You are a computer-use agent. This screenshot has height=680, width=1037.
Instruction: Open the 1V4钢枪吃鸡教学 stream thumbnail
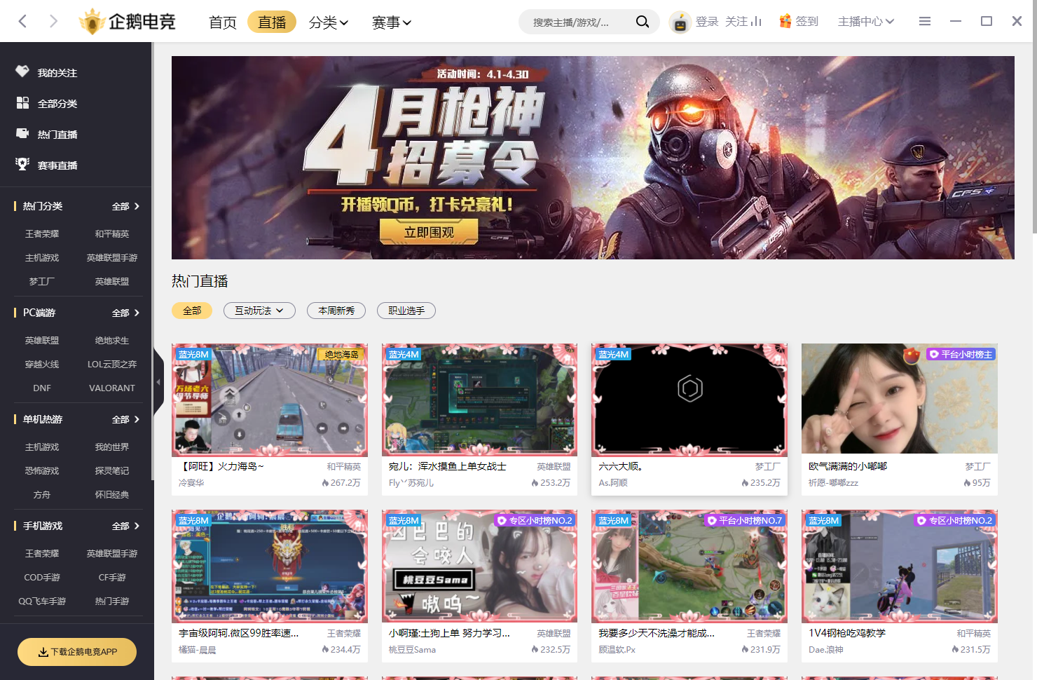coord(900,566)
